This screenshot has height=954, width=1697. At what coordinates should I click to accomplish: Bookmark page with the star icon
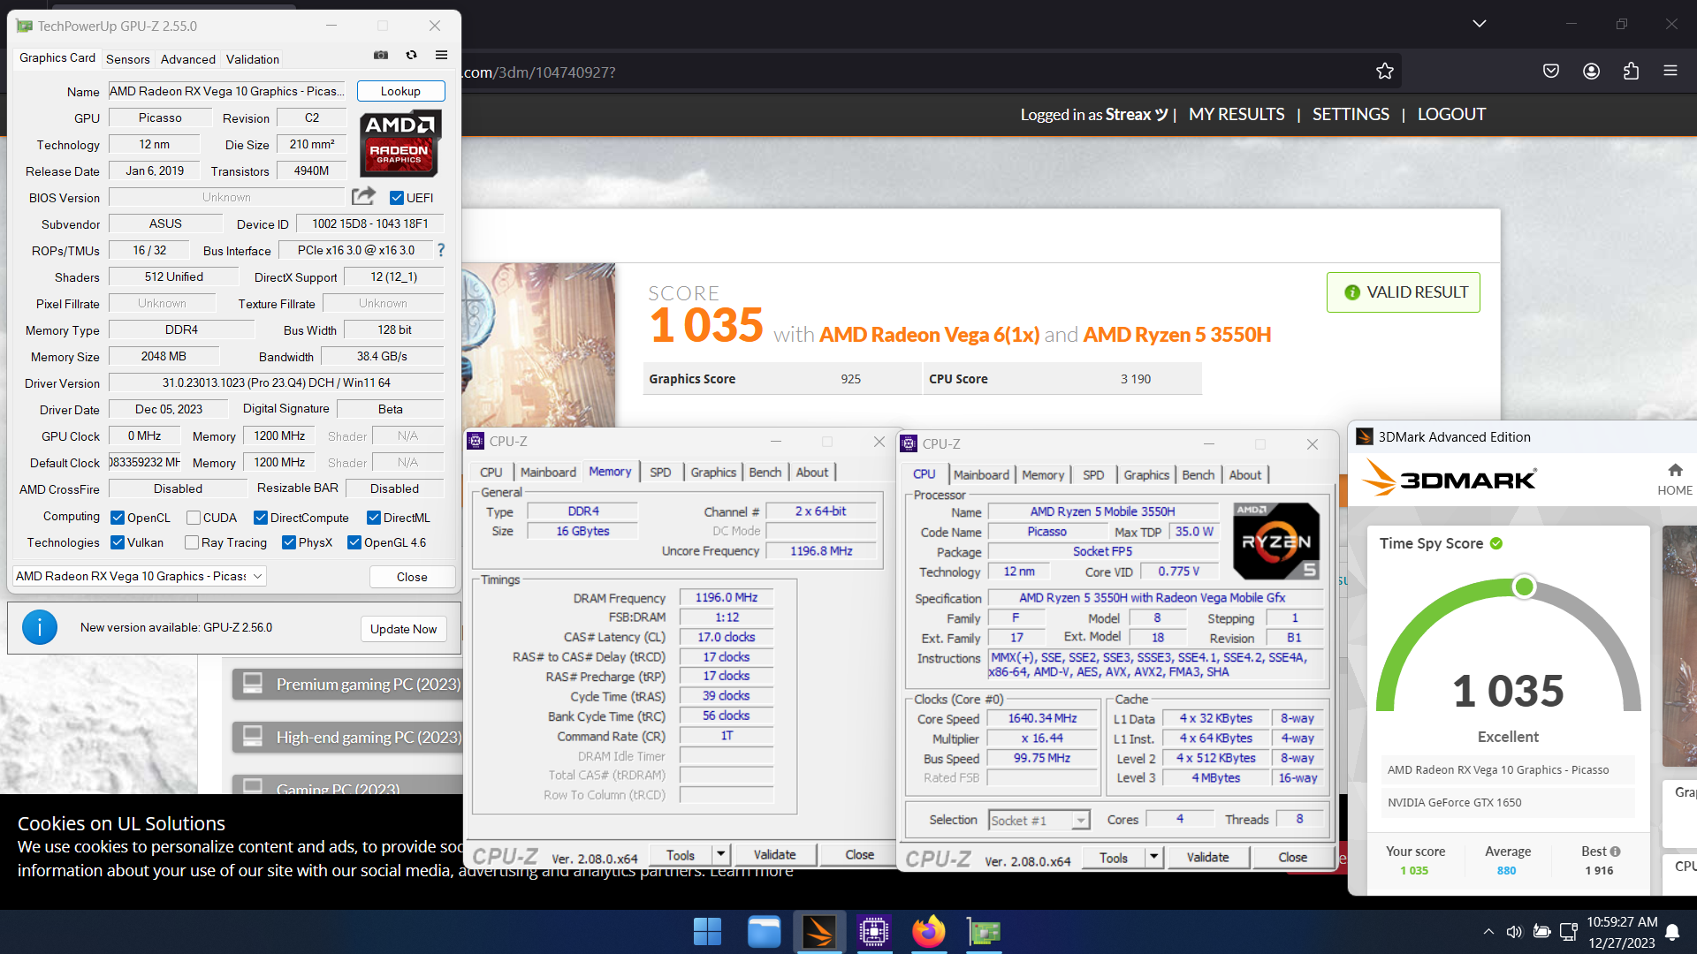coord(1384,72)
